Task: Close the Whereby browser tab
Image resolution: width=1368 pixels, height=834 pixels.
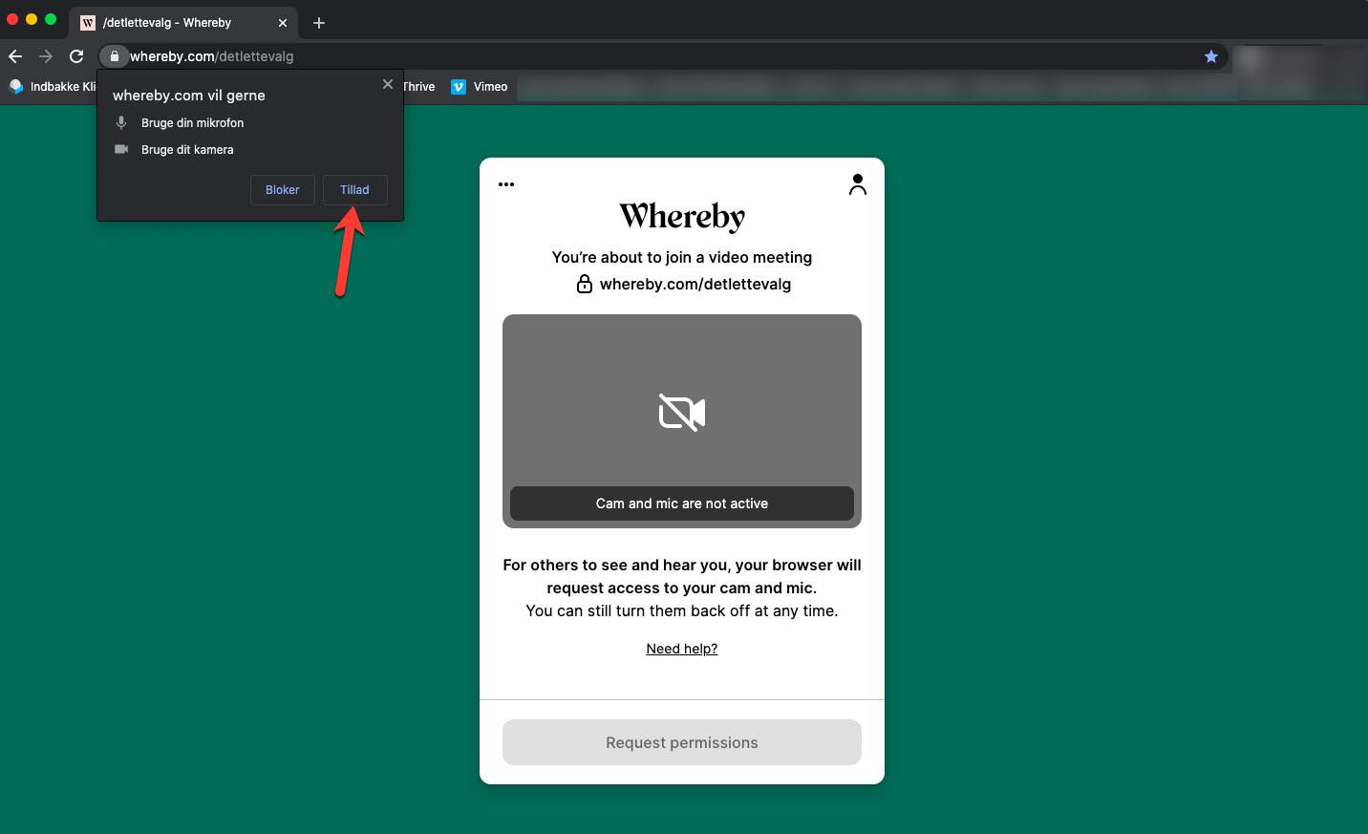Action: (x=283, y=23)
